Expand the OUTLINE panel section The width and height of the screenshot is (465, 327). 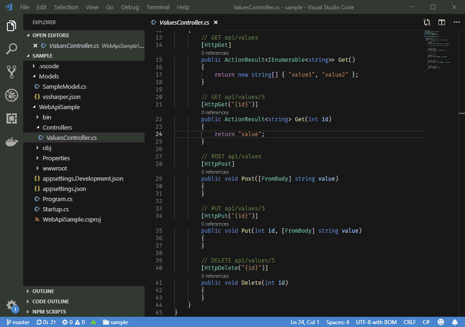click(x=43, y=291)
